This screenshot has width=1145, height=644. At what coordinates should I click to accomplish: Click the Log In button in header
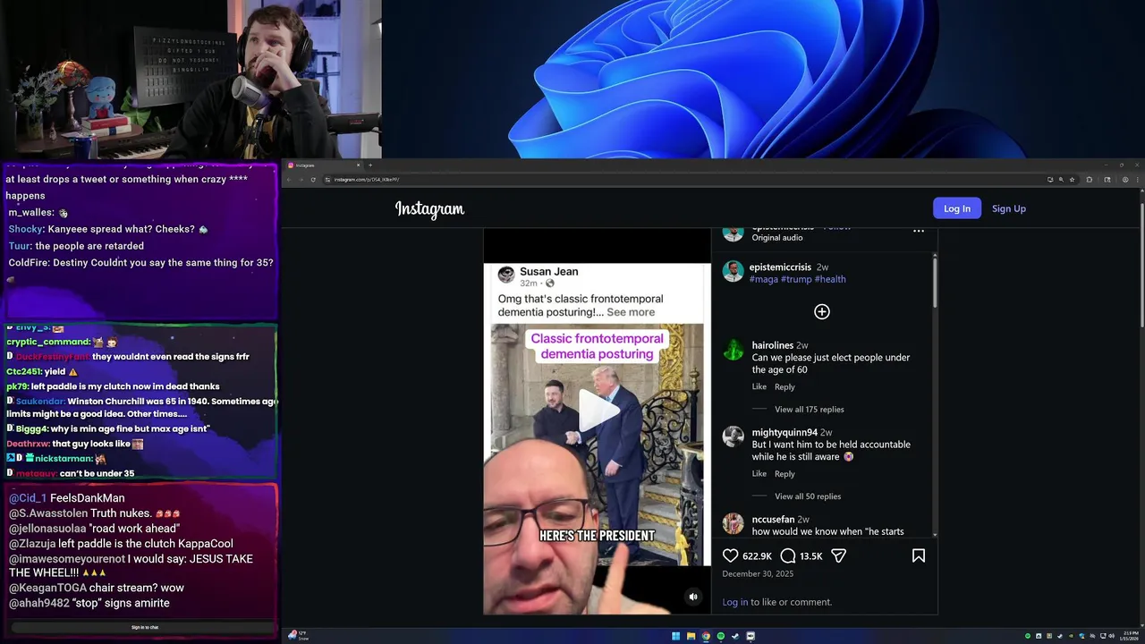tap(957, 208)
